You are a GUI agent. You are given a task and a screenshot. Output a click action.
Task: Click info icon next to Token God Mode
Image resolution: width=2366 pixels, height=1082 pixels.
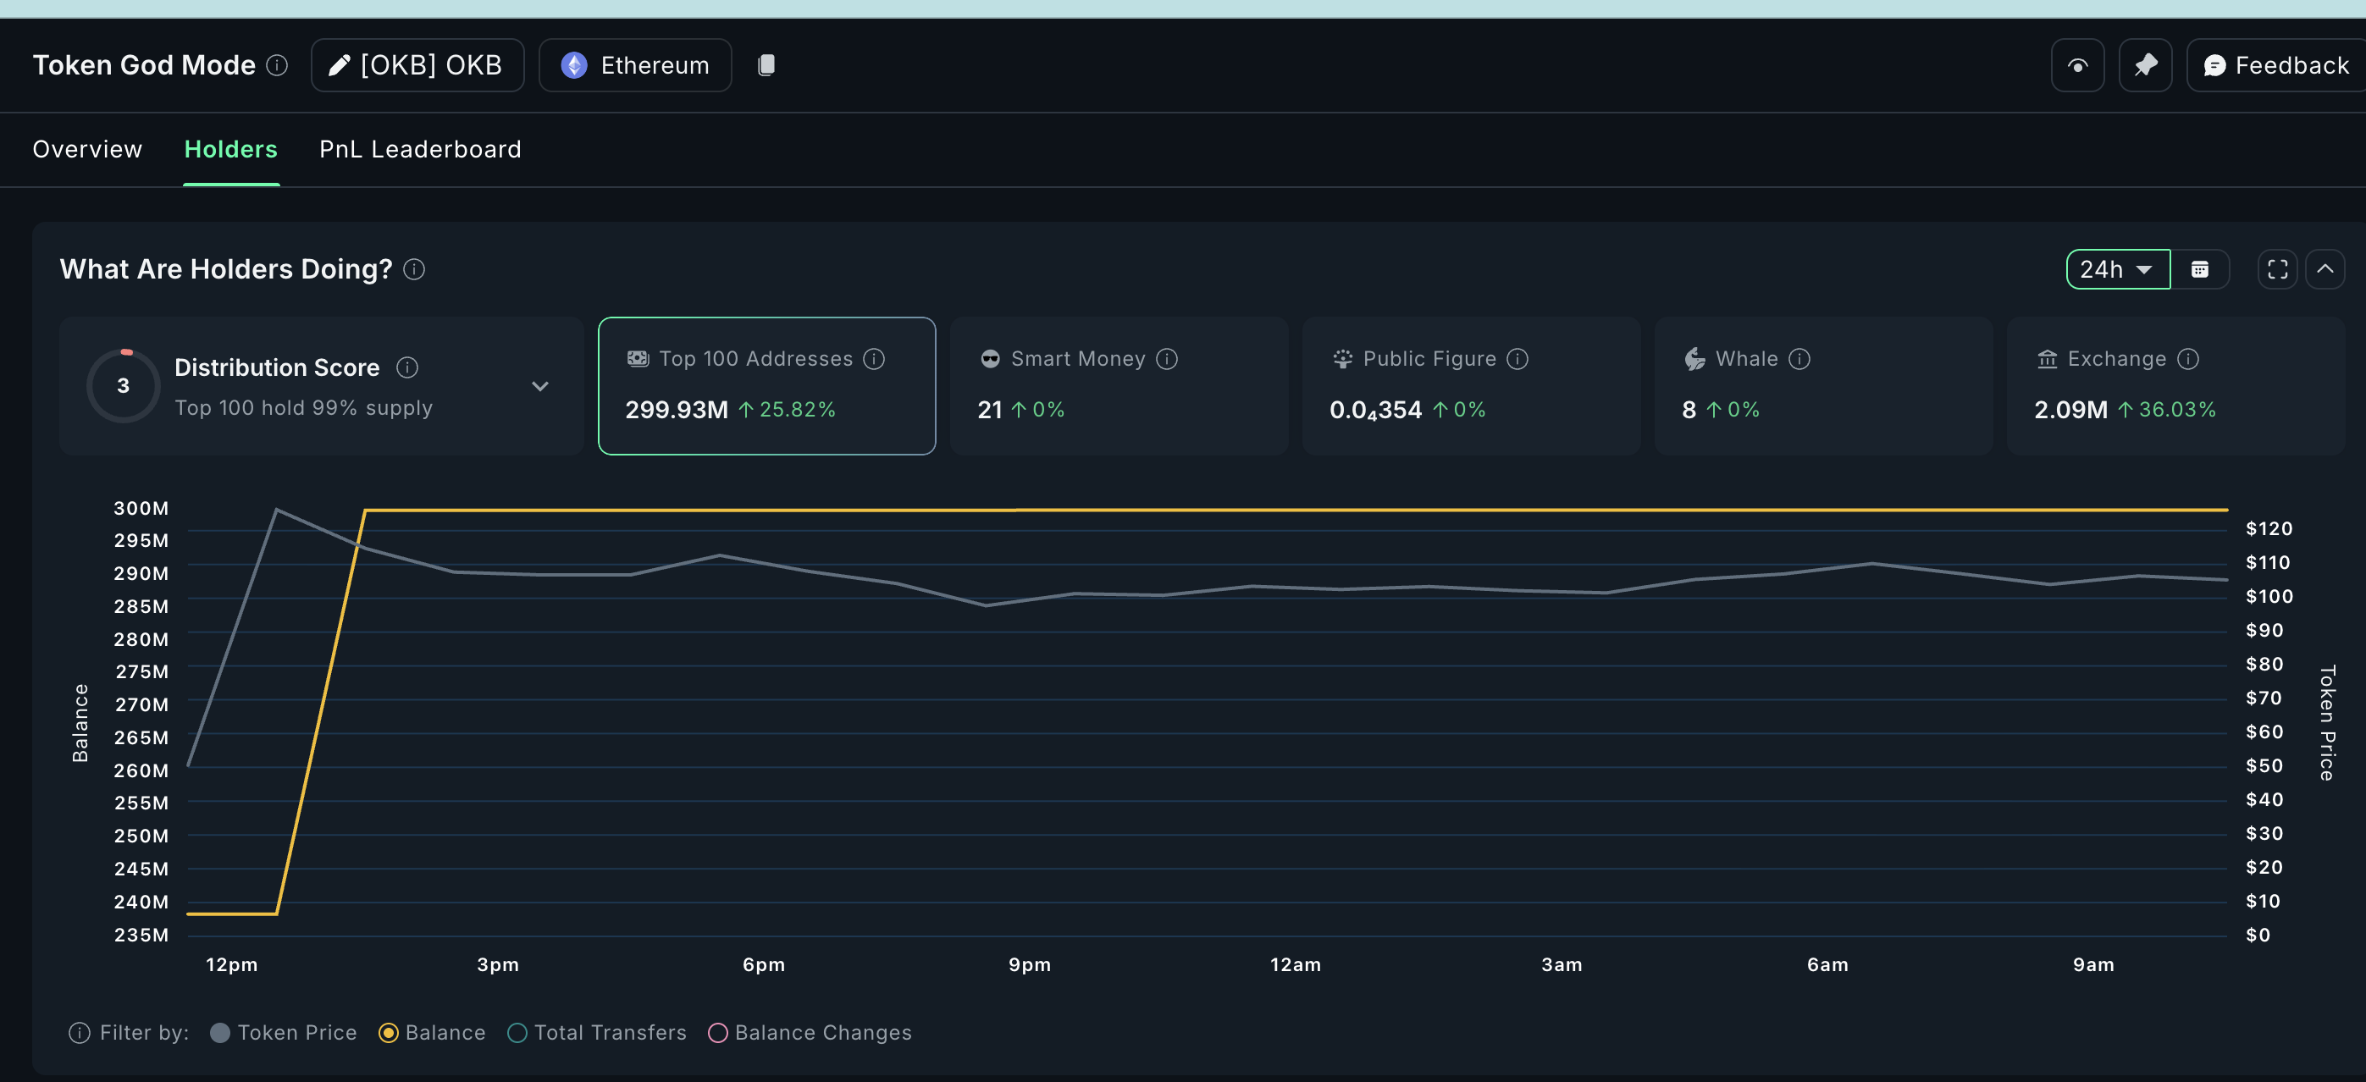276,65
